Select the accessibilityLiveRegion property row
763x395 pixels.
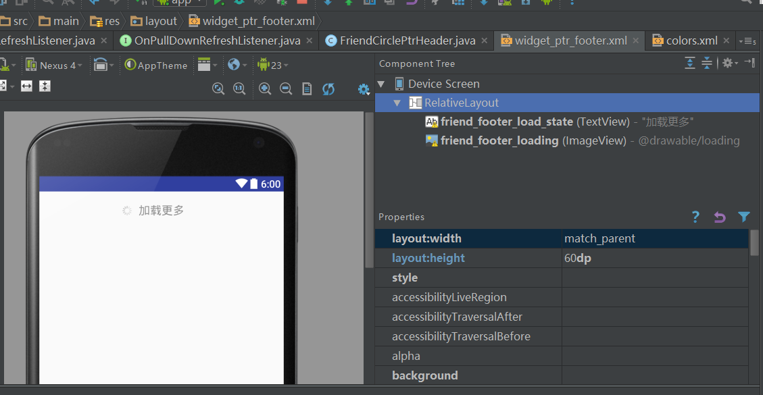[x=562, y=297]
